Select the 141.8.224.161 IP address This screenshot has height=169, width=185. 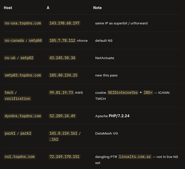point(63,133)
